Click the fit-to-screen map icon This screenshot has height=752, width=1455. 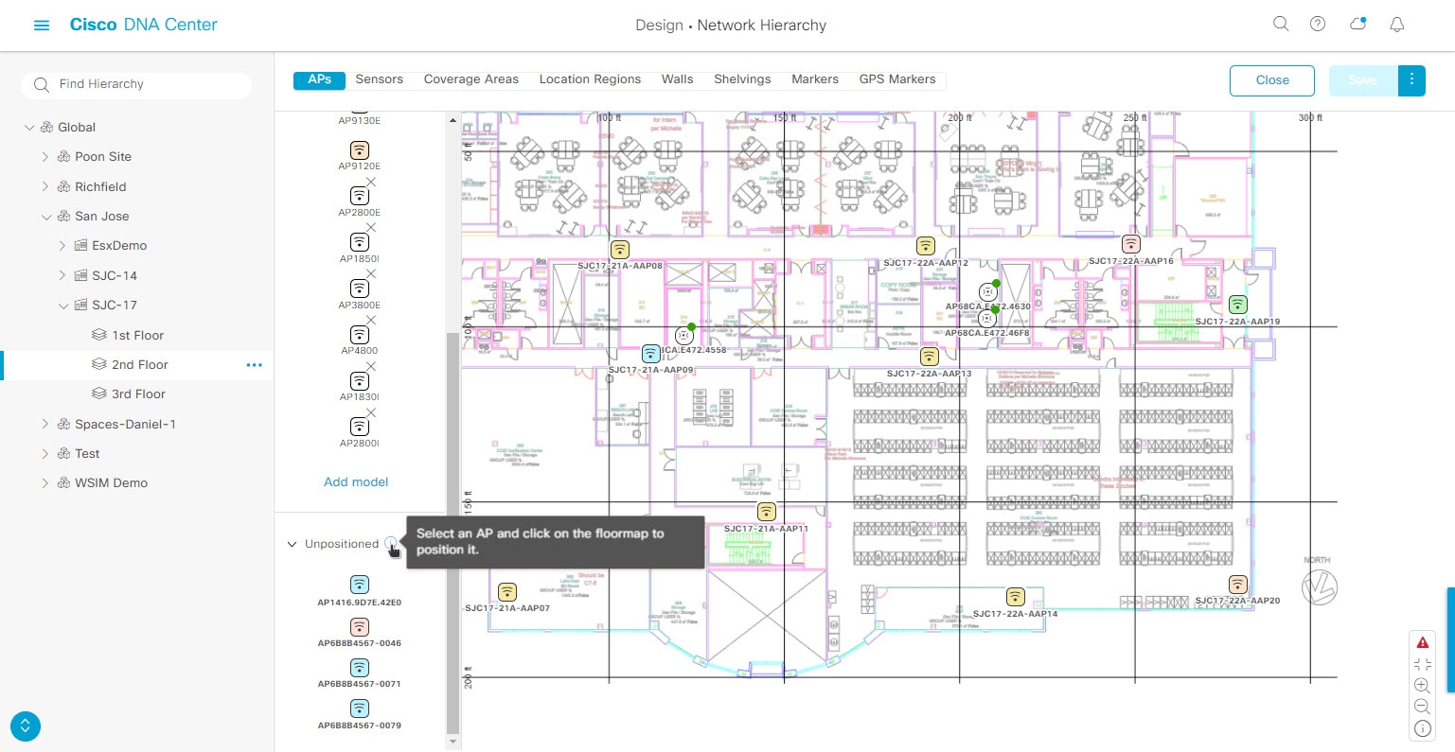tap(1422, 664)
